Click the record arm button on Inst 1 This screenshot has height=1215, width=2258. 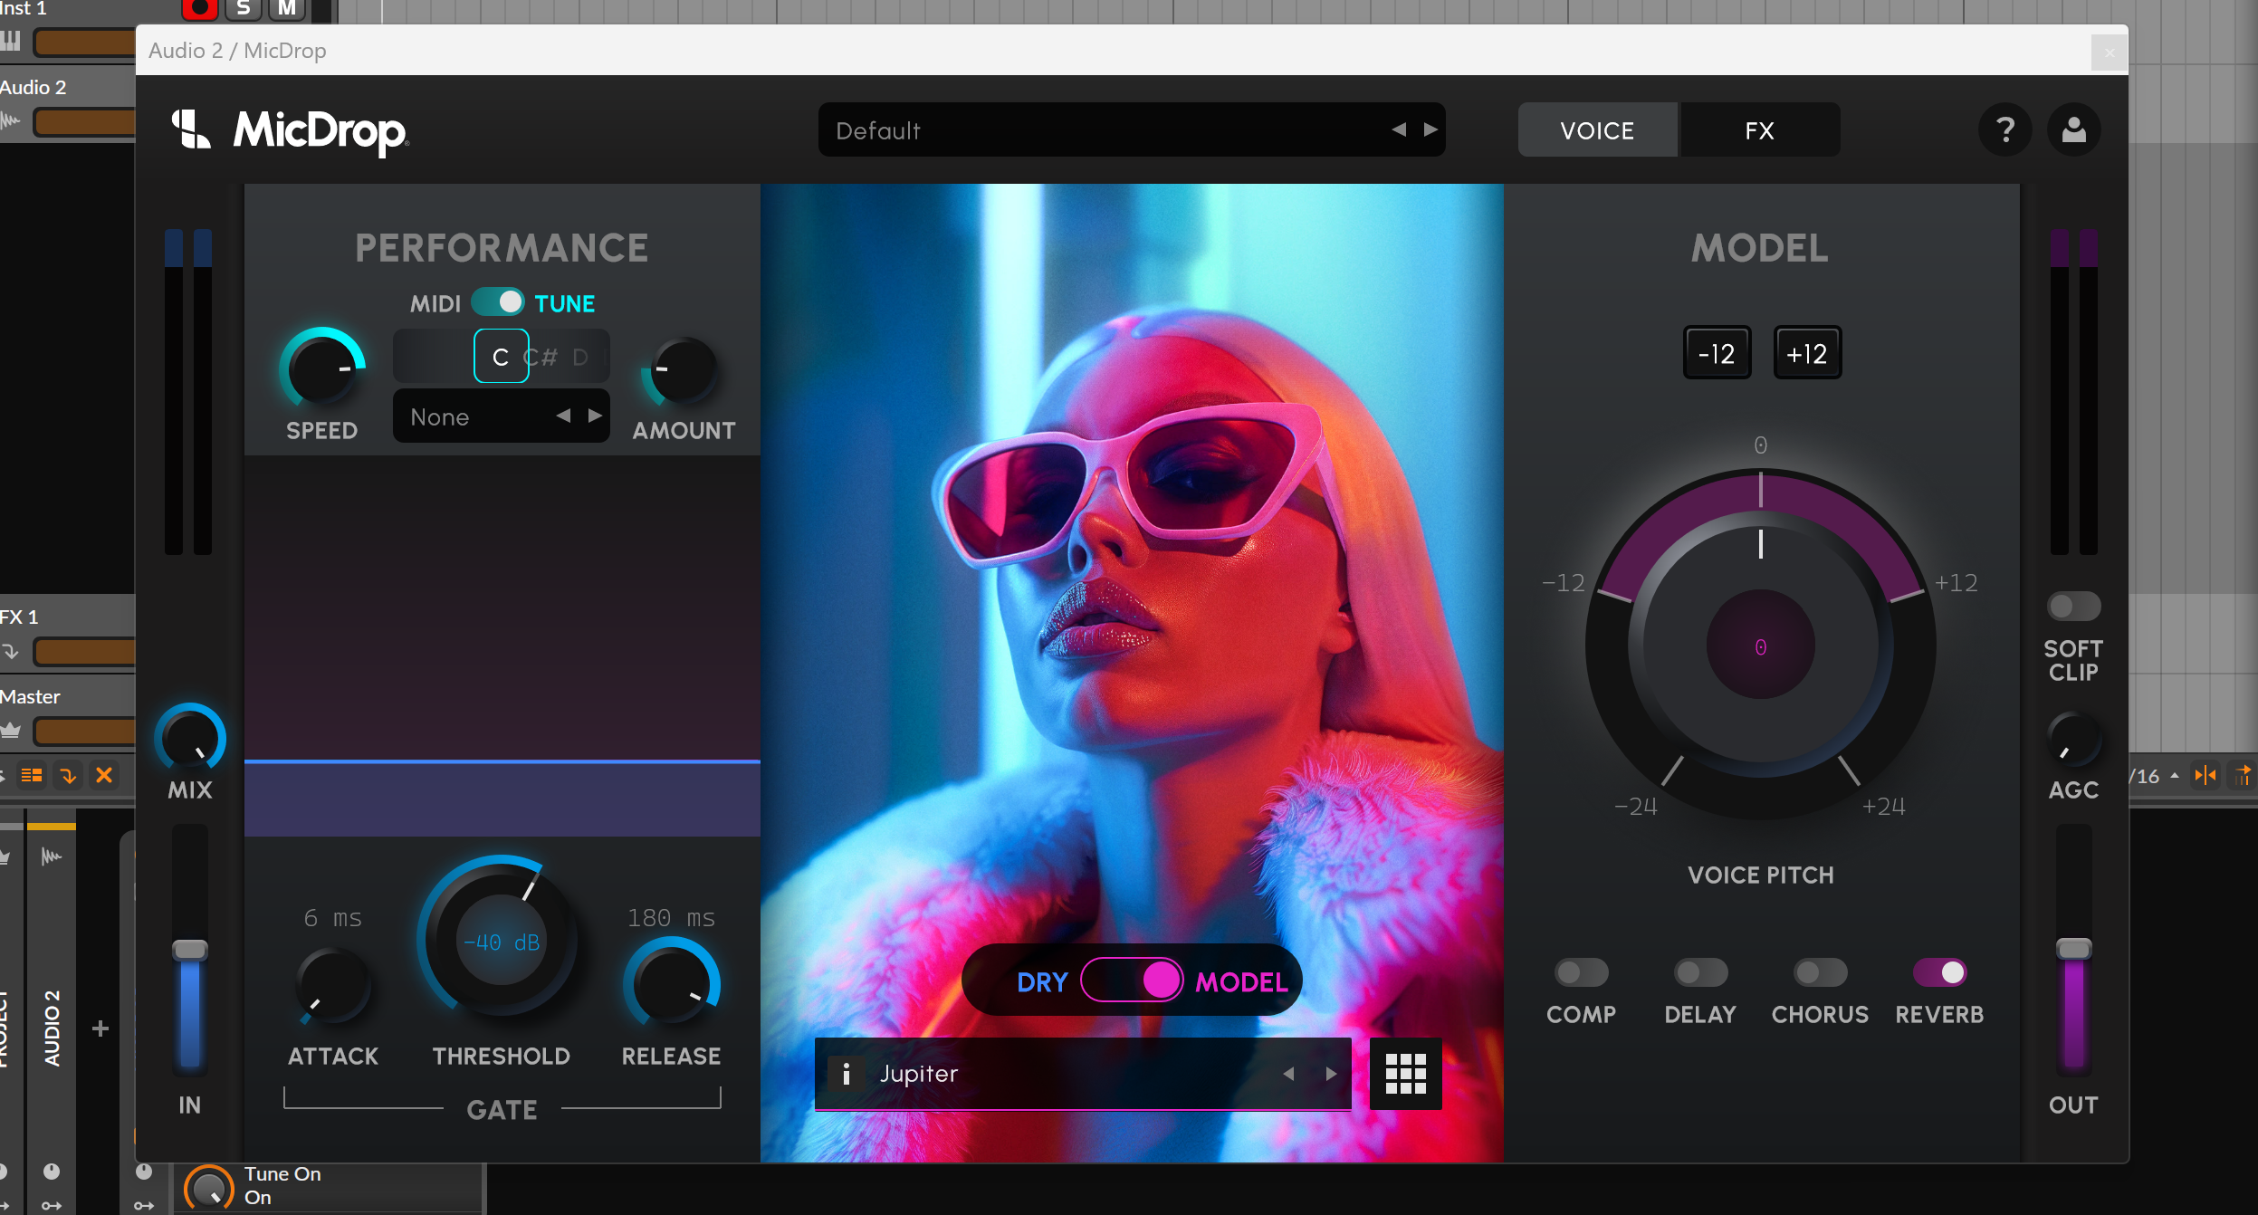(x=199, y=8)
